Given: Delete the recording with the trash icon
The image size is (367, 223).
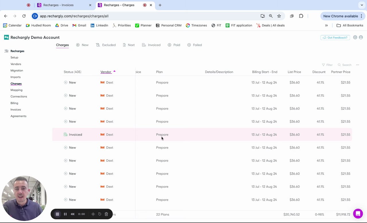Looking at the screenshot, I should tap(106, 214).
